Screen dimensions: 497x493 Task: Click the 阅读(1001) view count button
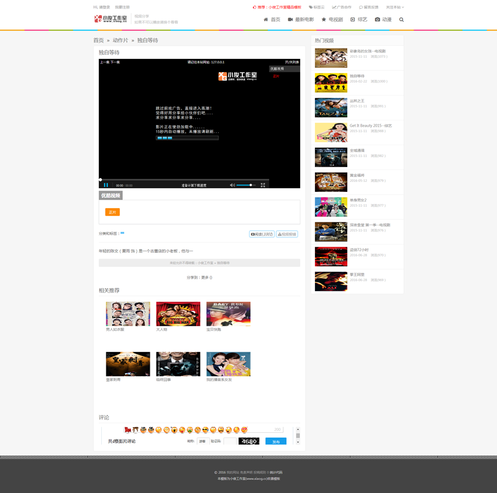point(262,234)
